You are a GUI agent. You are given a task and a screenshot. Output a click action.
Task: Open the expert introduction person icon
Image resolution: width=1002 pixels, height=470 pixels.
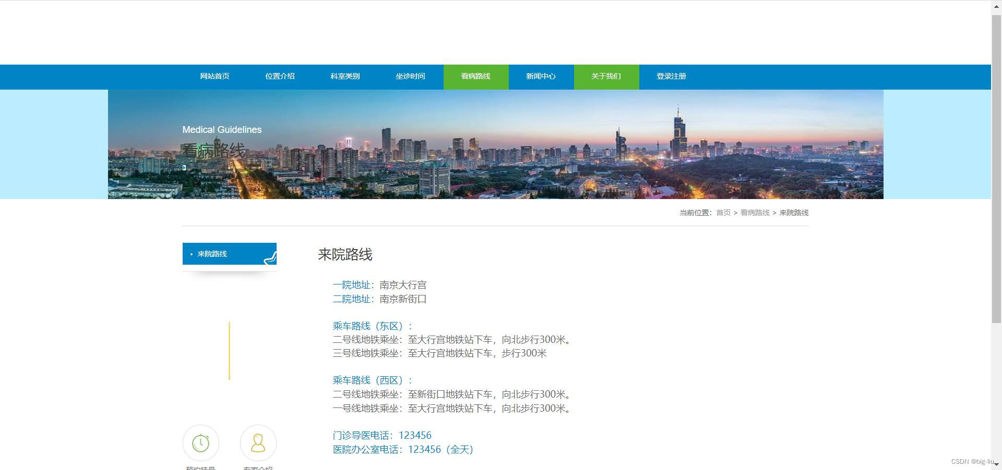[258, 443]
